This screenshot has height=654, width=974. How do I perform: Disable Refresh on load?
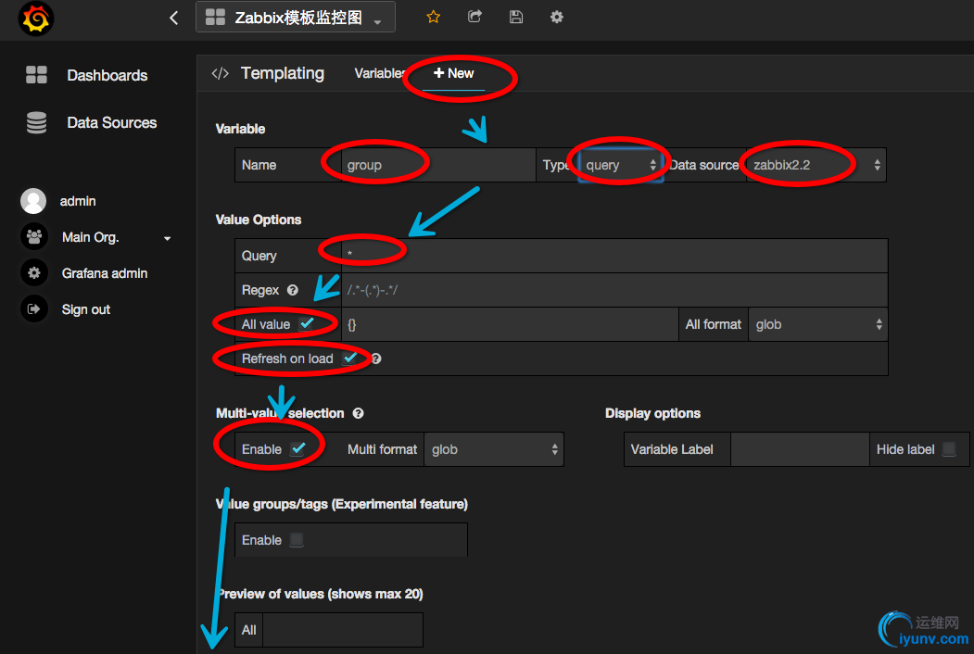[x=350, y=358]
